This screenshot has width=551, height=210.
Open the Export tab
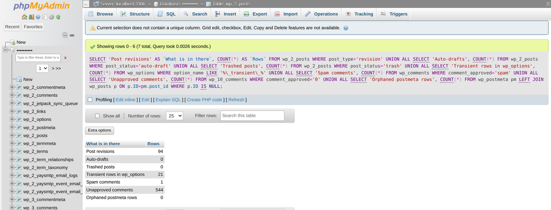[x=255, y=14]
